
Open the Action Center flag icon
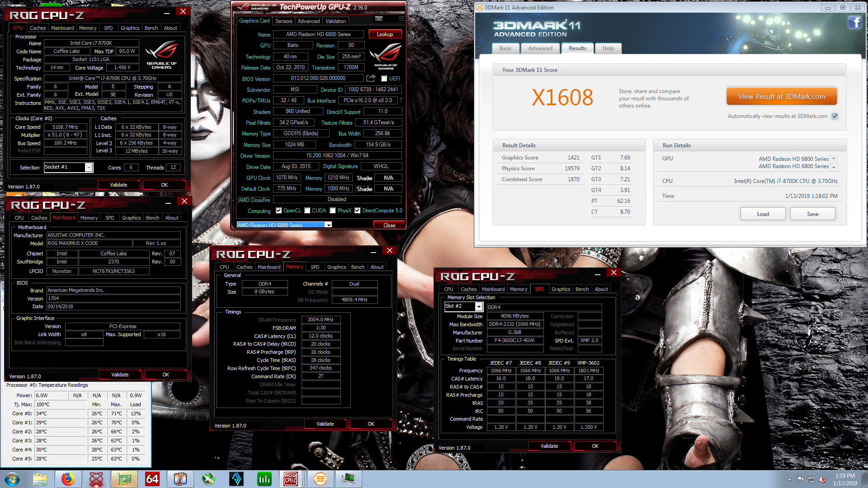coord(800,479)
